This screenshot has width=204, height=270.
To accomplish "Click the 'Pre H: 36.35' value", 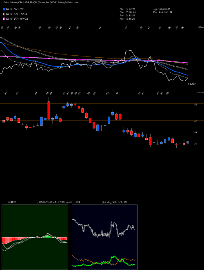I will pyautogui.click(x=127, y=12).
